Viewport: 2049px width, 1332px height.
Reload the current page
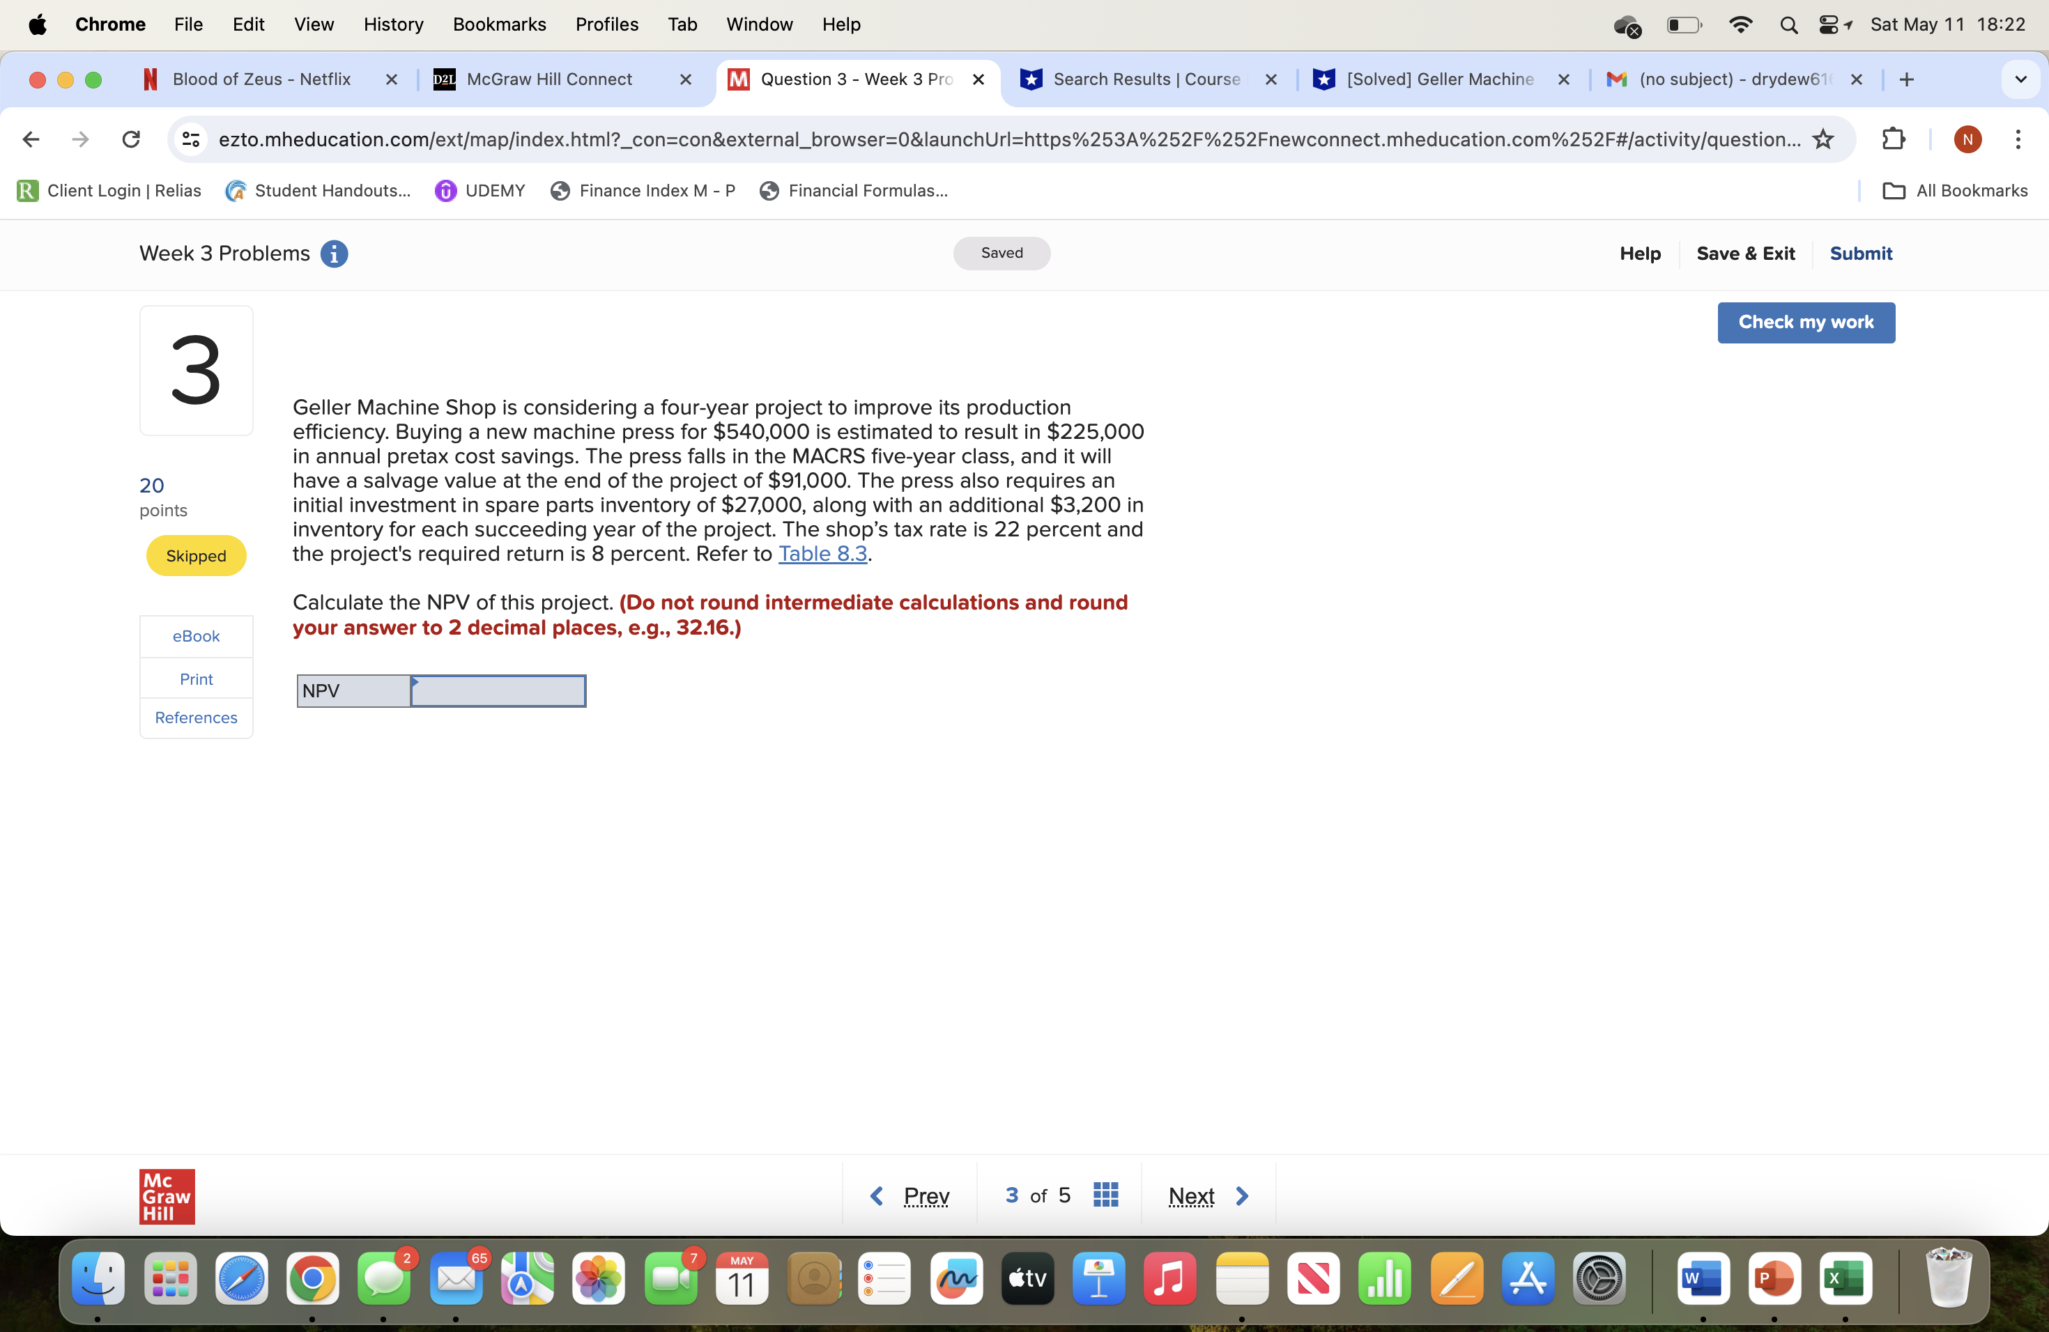(x=131, y=139)
